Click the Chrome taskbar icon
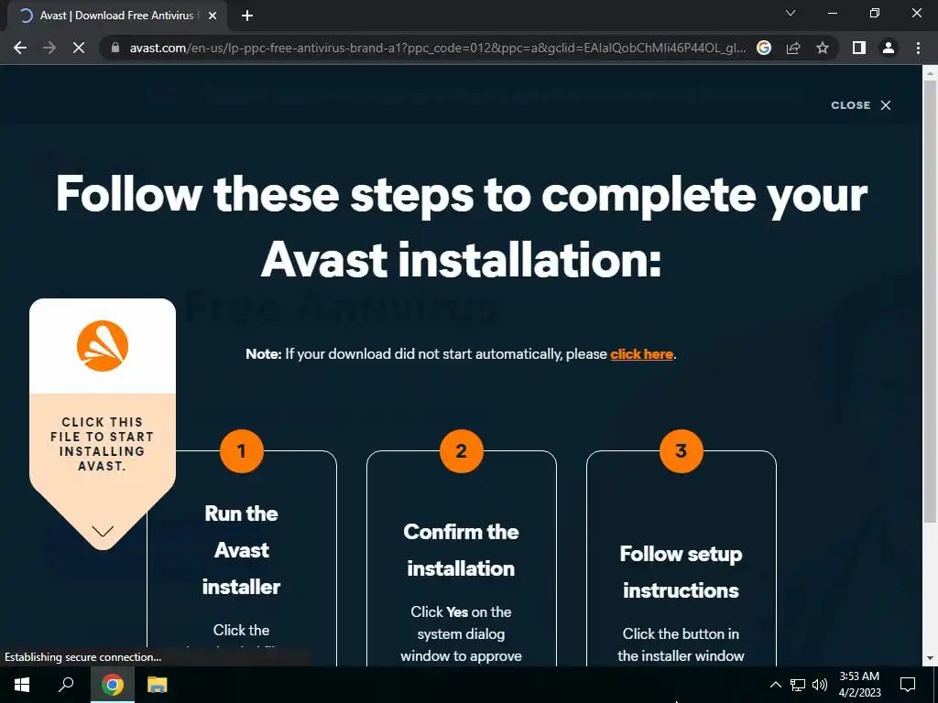 (x=112, y=685)
